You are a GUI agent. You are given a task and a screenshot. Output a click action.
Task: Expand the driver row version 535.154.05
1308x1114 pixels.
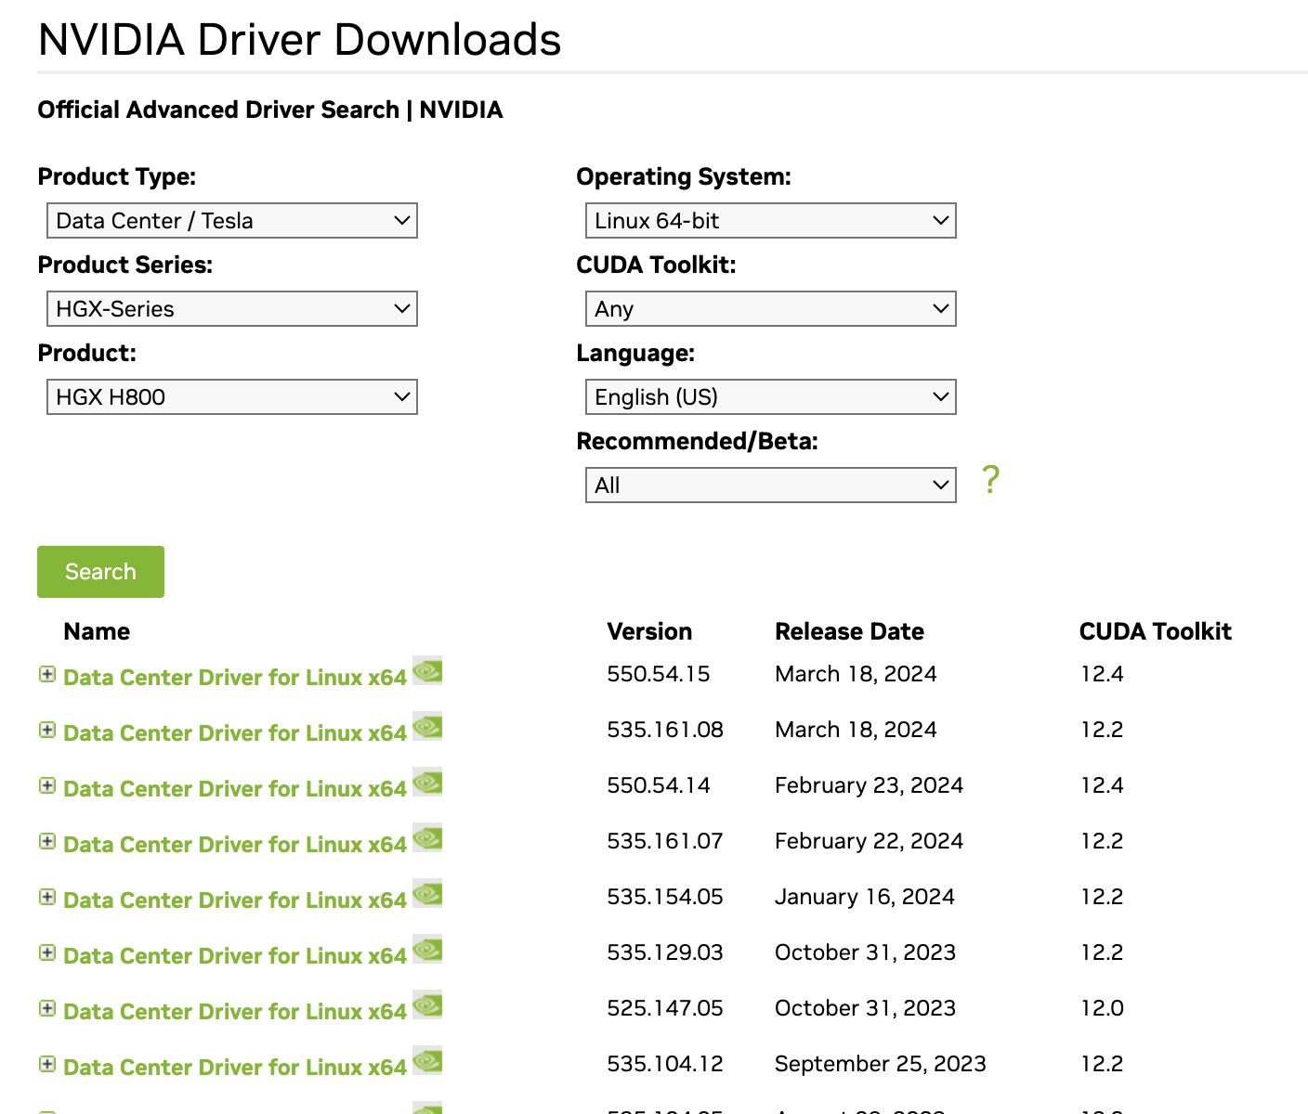click(x=47, y=898)
